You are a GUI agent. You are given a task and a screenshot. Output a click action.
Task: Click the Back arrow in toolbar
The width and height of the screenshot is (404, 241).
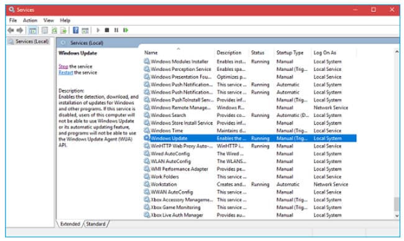[x=11, y=30]
